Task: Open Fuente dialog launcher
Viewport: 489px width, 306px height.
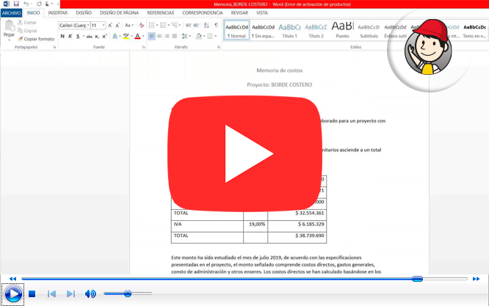Action: (x=144, y=48)
